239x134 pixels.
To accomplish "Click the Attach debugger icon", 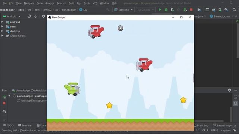I will pyautogui.click(x=185, y=10).
